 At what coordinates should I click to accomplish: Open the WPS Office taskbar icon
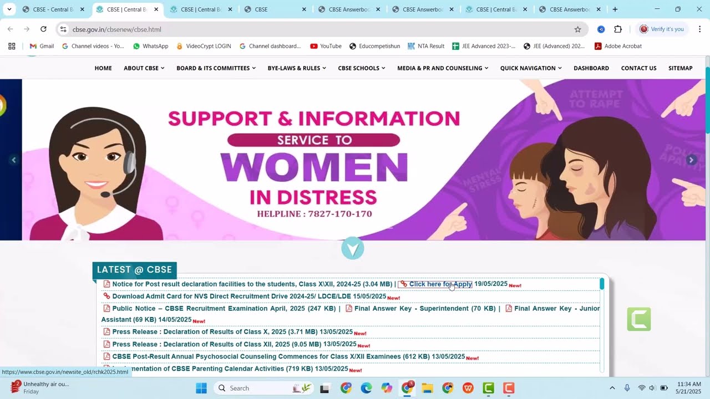[468, 388]
